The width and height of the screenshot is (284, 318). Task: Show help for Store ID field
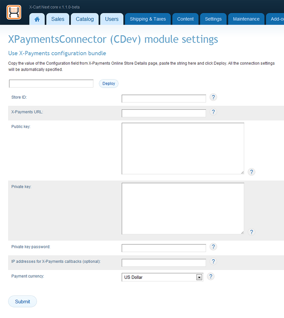(x=213, y=97)
